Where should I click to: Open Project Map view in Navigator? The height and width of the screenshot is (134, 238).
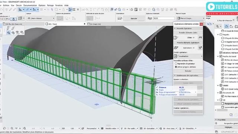click(226, 26)
